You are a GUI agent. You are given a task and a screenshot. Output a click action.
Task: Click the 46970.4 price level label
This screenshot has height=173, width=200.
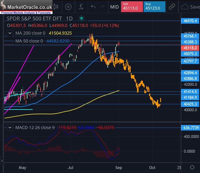pyautogui.click(x=190, y=21)
